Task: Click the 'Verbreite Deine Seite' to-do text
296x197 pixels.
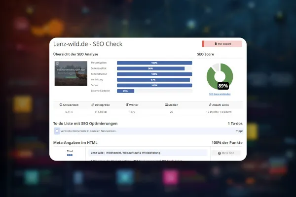Action: pyautogui.click(x=88, y=131)
